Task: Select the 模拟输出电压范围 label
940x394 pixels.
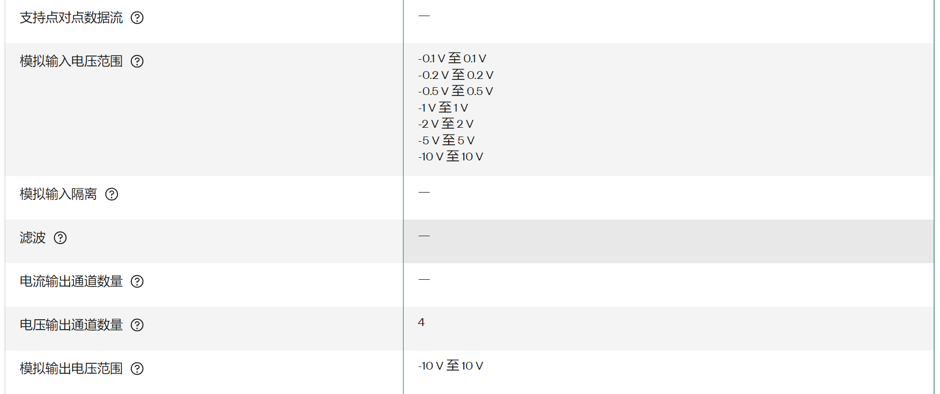Action: point(71,369)
